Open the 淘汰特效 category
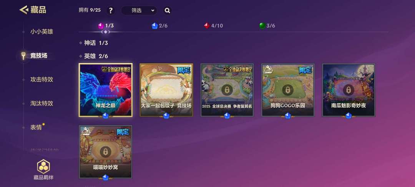 tap(41, 103)
